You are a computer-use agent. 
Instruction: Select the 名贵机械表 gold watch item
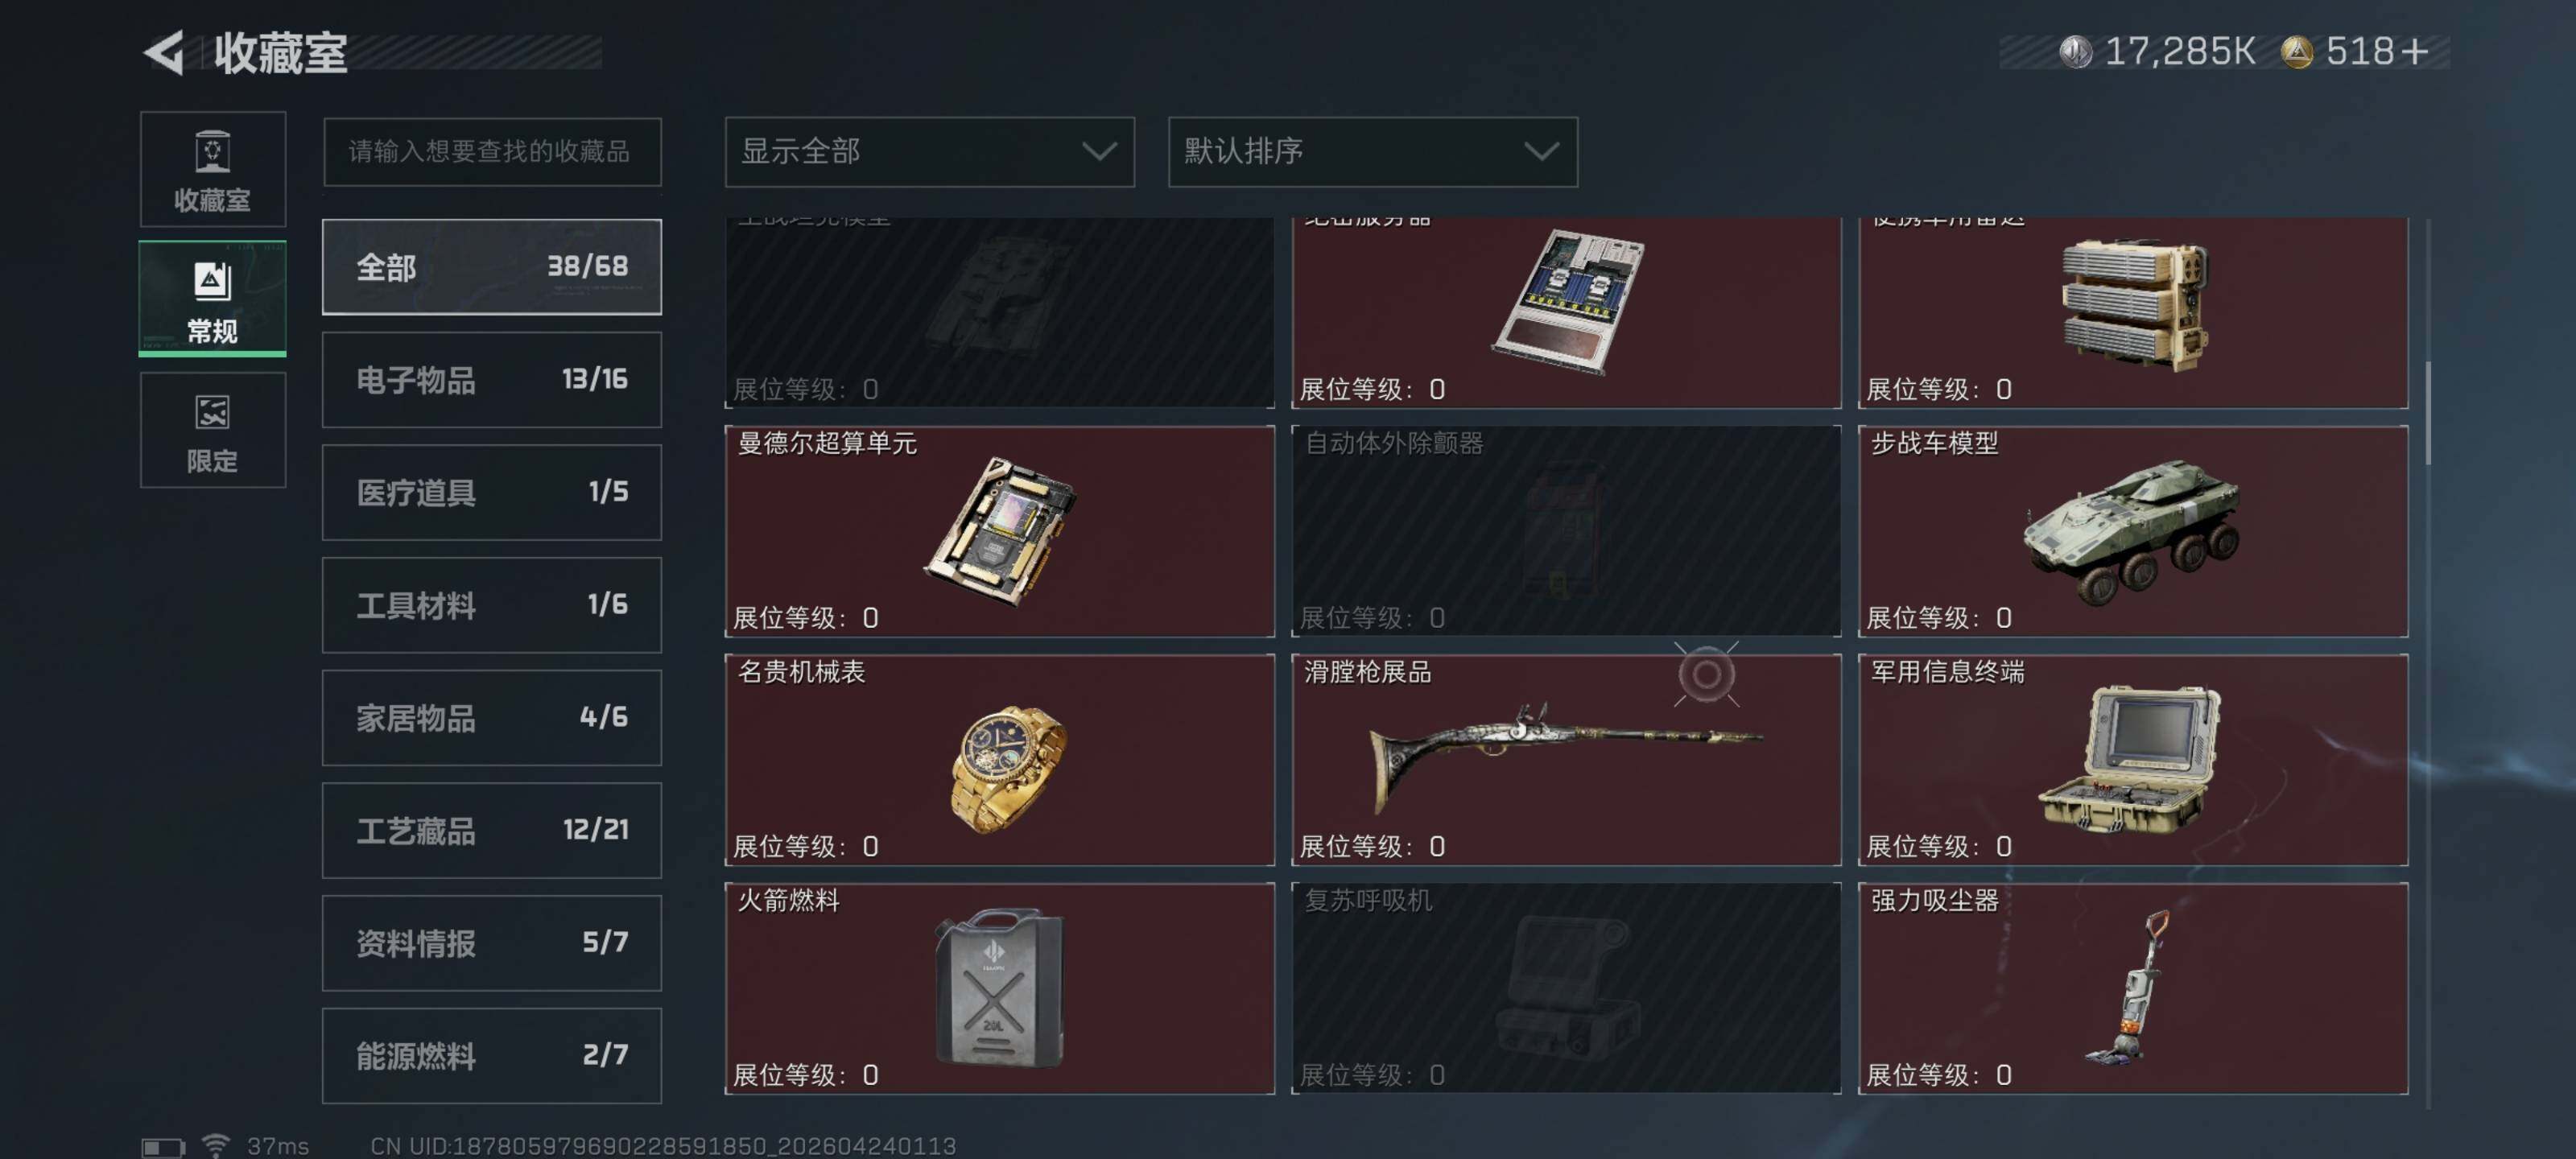pos(999,760)
